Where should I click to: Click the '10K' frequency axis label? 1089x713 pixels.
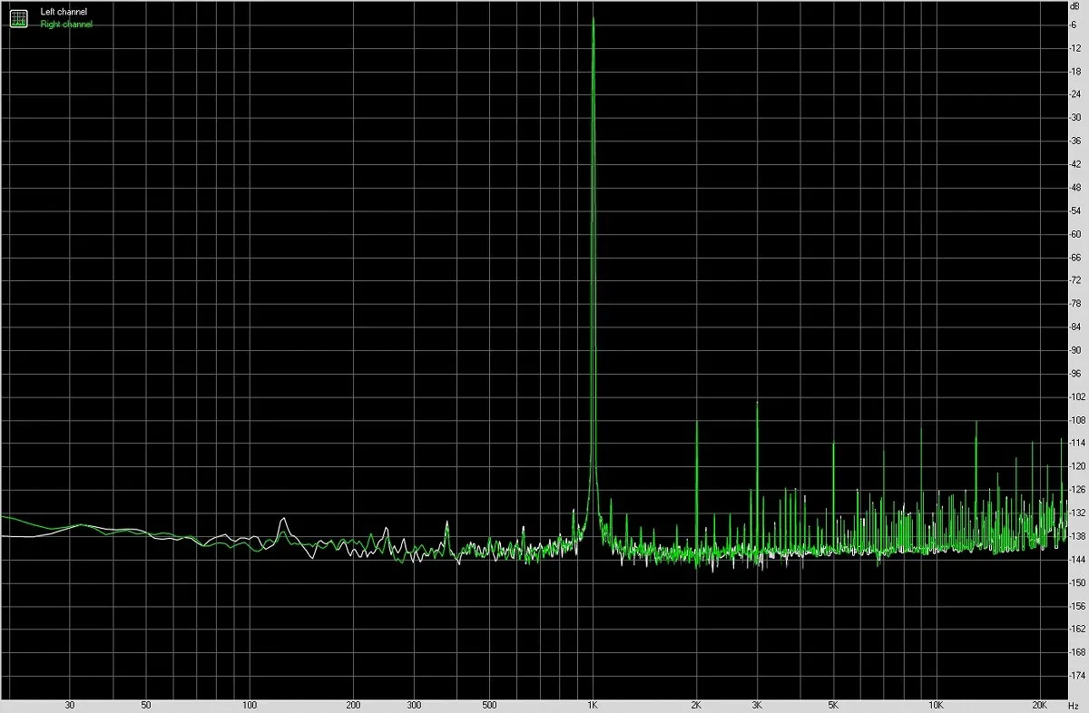[x=937, y=705]
